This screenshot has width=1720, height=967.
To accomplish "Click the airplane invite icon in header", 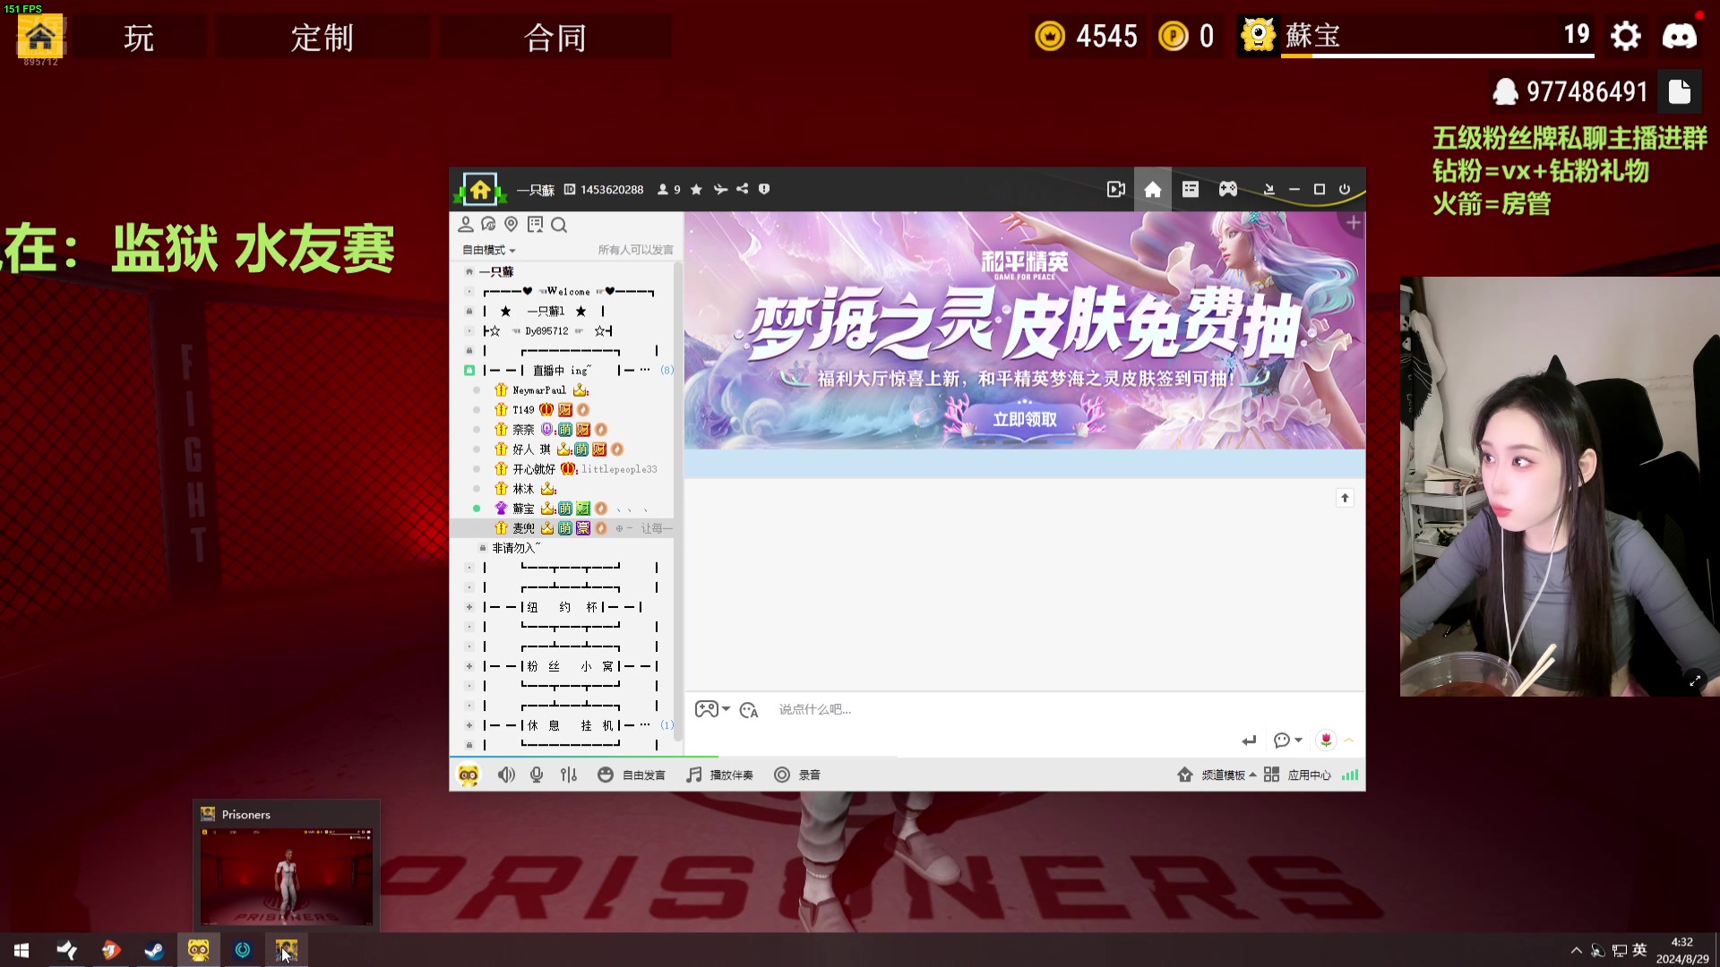I will pos(720,190).
